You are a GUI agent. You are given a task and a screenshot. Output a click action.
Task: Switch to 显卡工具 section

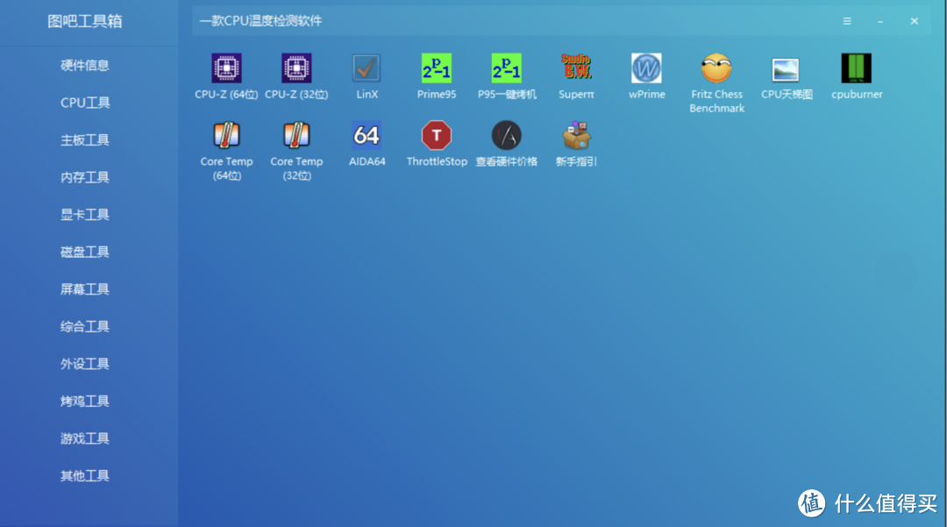coord(85,214)
